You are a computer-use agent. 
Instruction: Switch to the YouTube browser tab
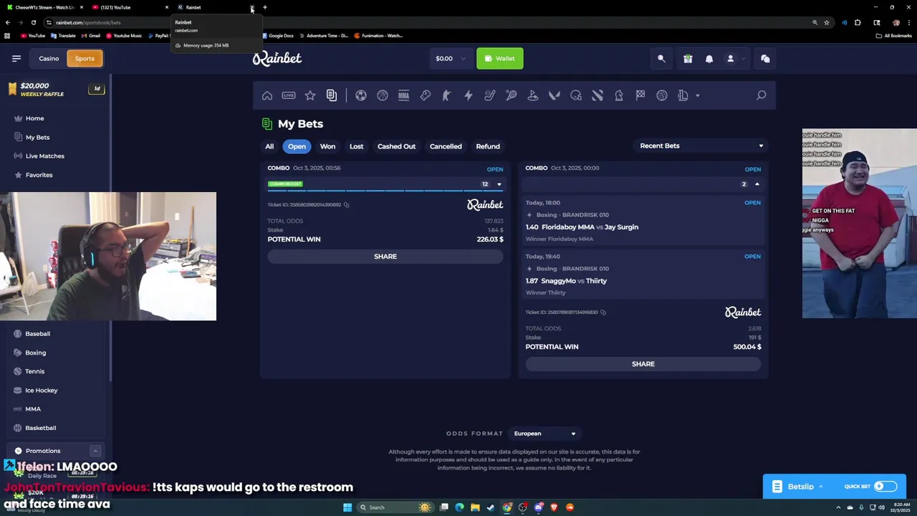[129, 7]
